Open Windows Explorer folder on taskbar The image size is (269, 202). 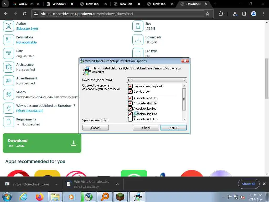click(55, 197)
